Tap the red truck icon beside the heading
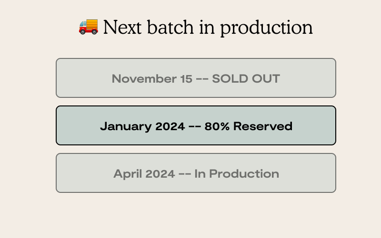Image resolution: width=381 pixels, height=238 pixels. pyautogui.click(x=89, y=27)
